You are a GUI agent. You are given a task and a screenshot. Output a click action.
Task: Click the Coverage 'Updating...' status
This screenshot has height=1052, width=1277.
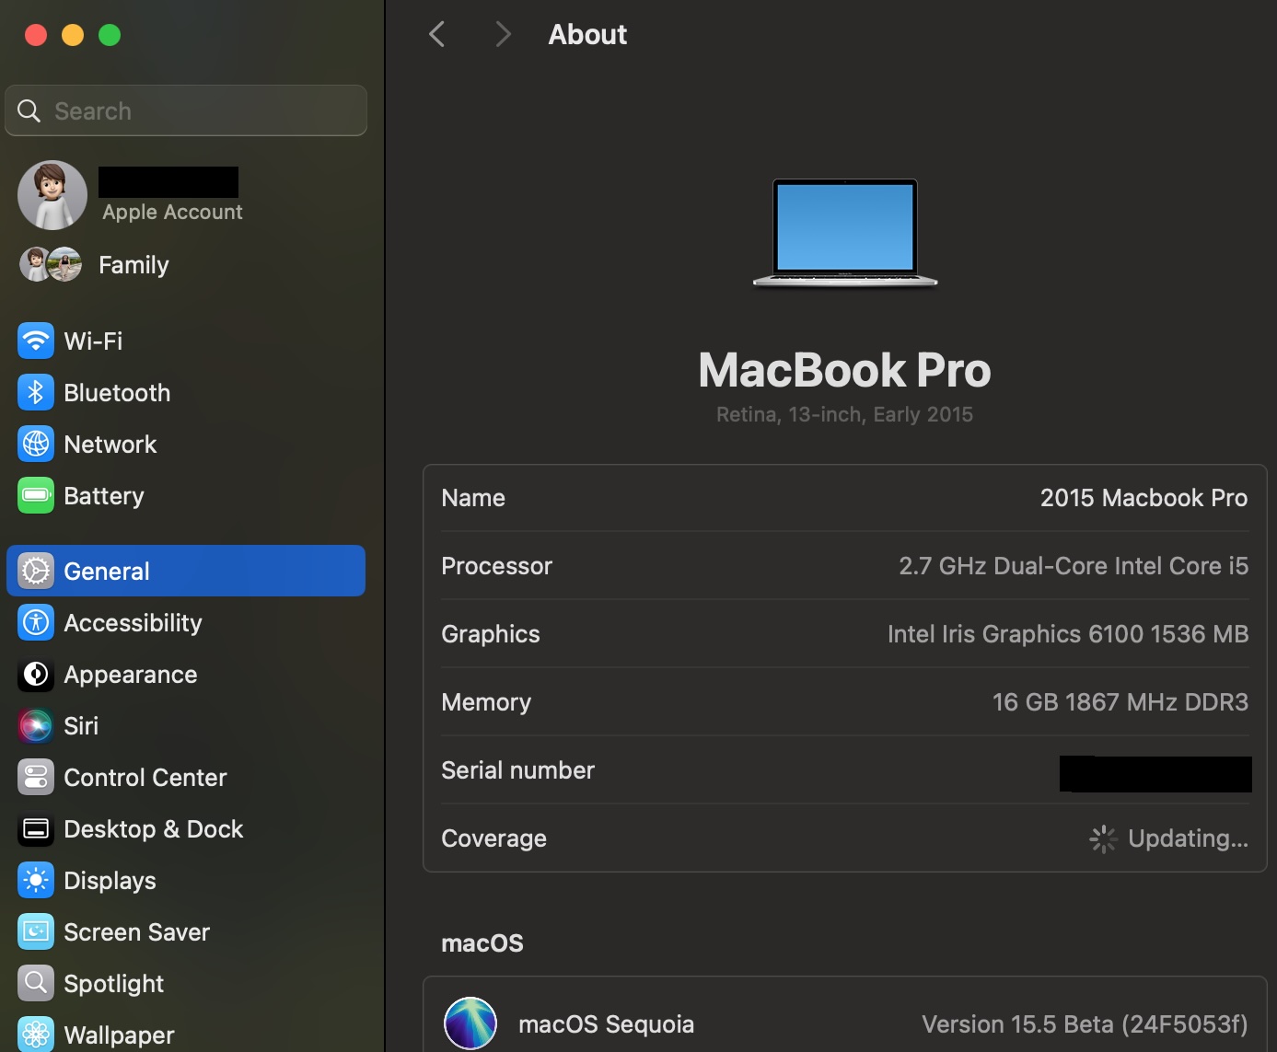tap(1188, 838)
